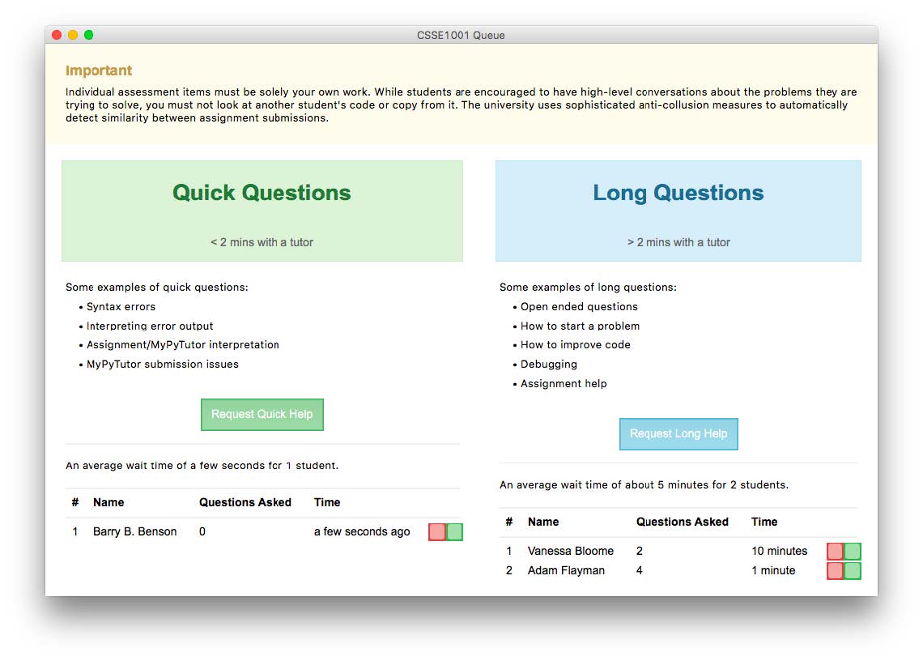Select the Quick Questions panel header

coord(261,193)
